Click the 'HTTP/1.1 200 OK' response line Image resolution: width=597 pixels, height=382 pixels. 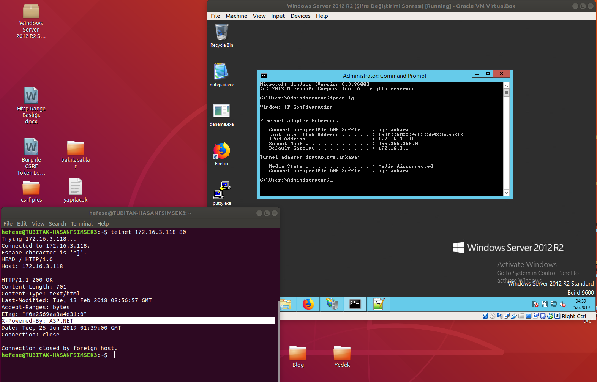tap(27, 280)
